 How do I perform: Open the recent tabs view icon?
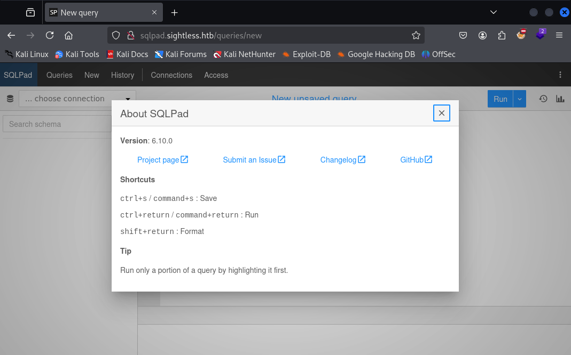tap(30, 13)
